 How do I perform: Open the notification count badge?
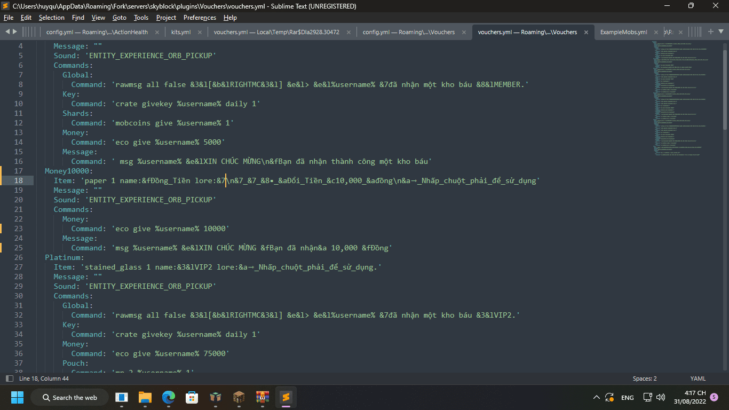pos(714,397)
